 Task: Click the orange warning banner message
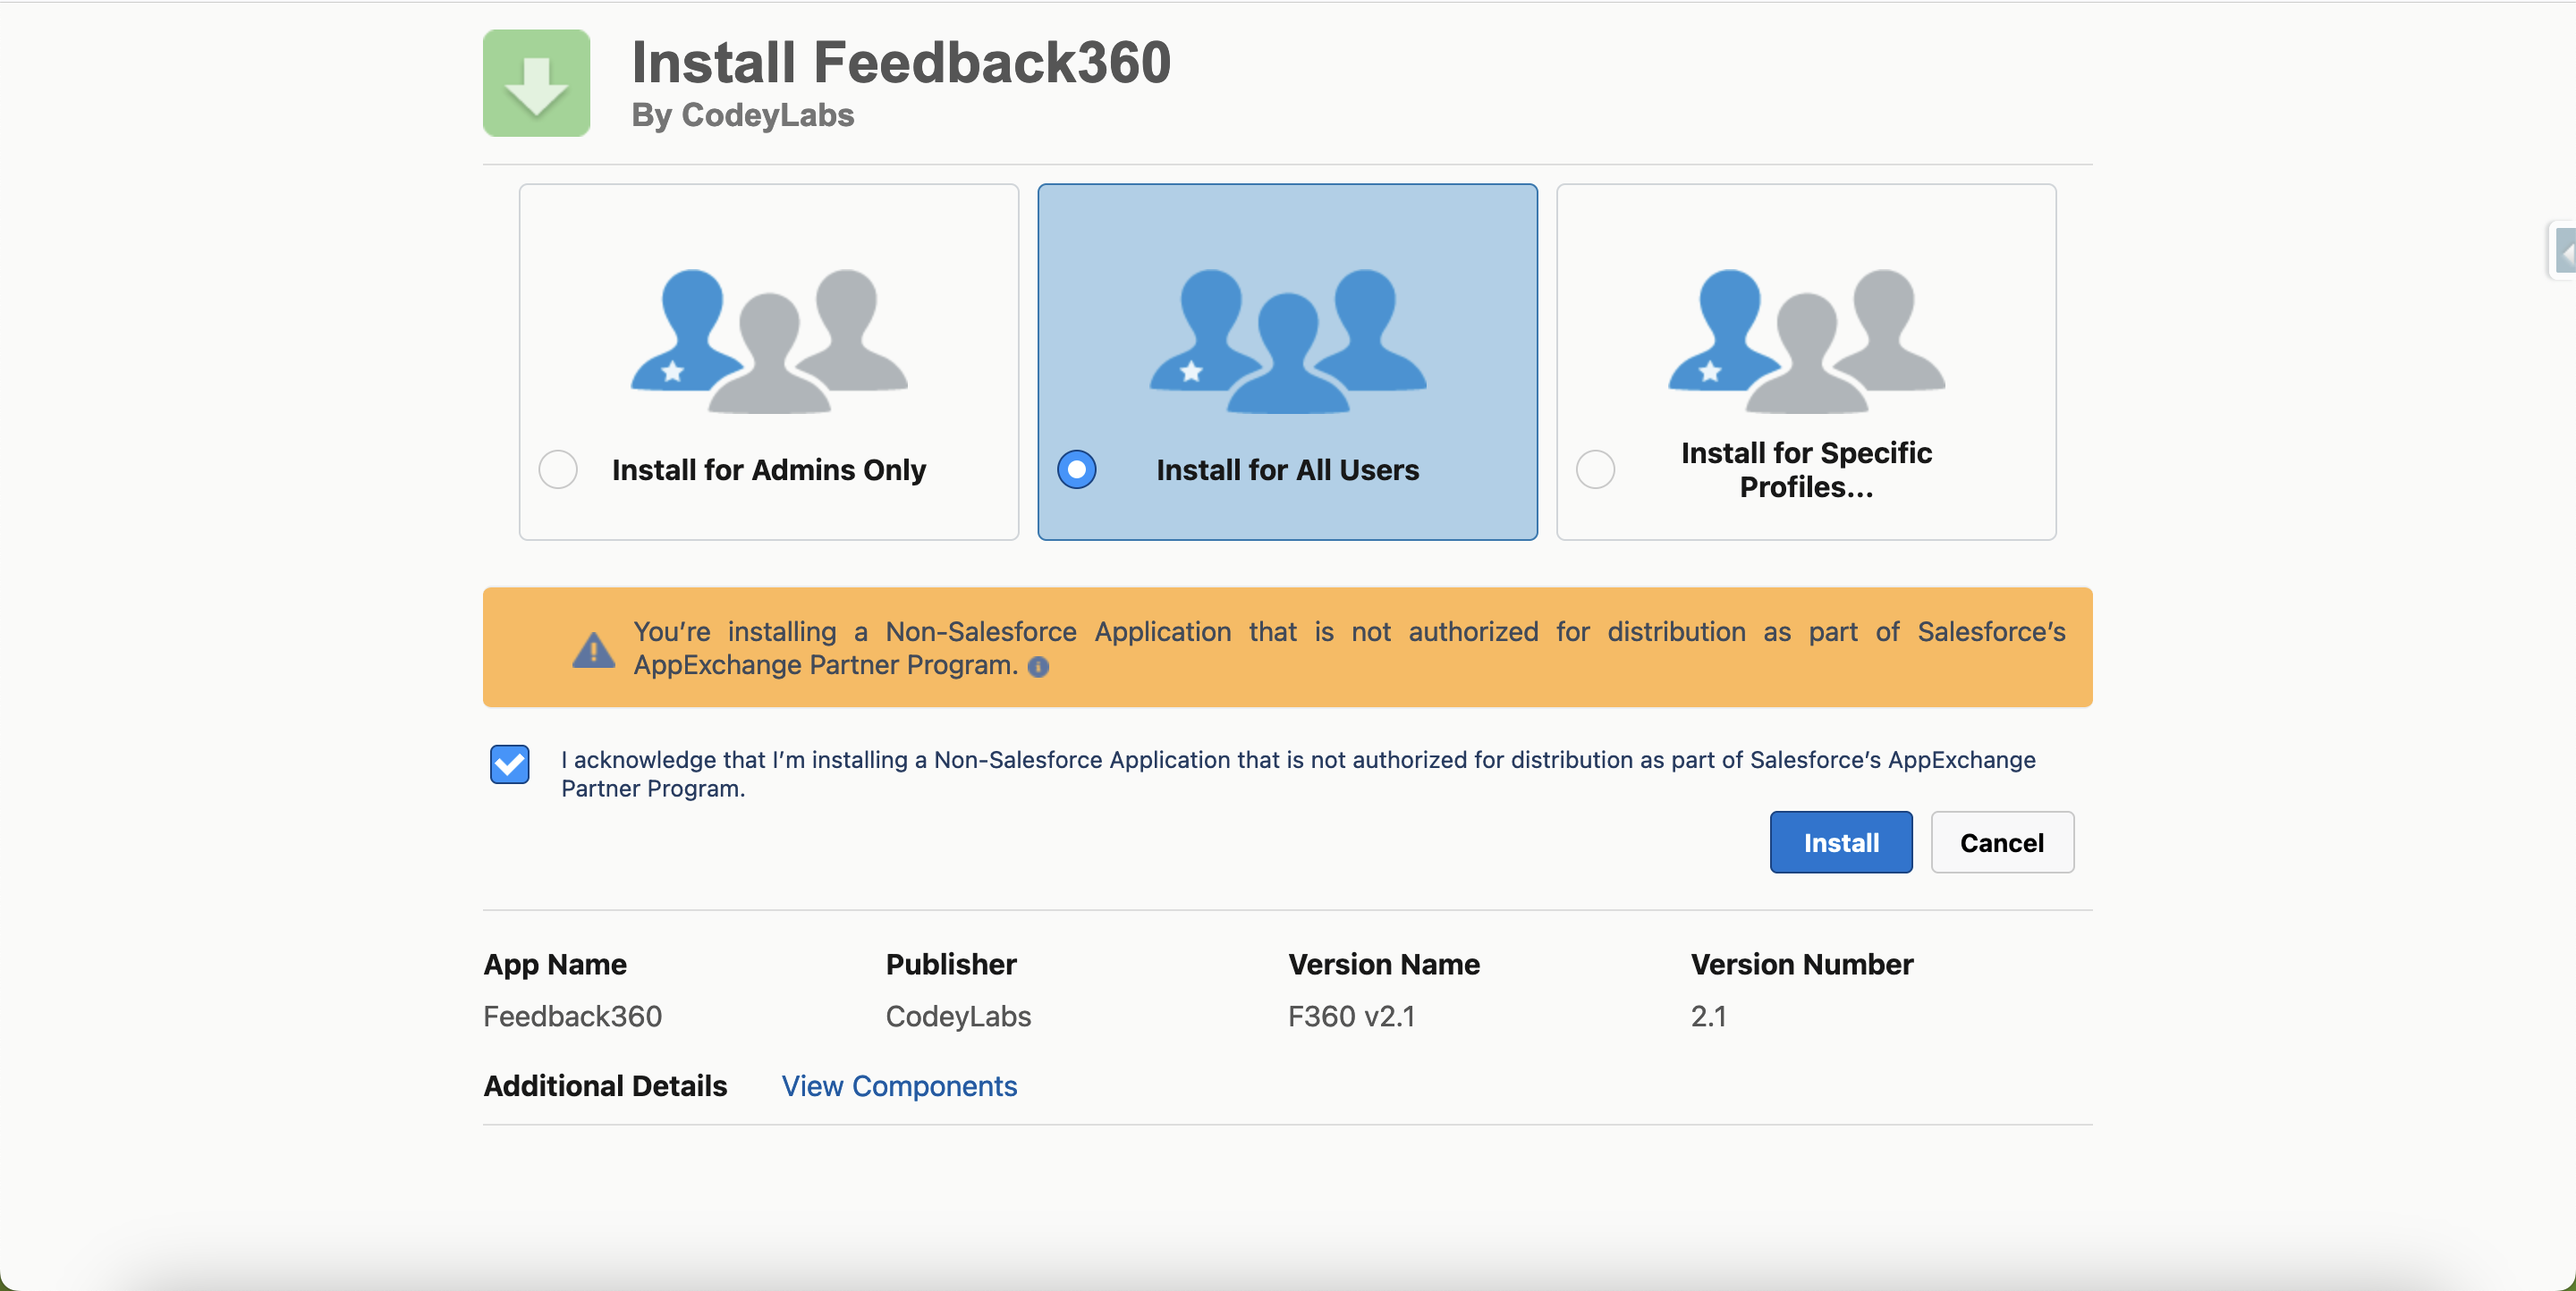click(1349, 647)
